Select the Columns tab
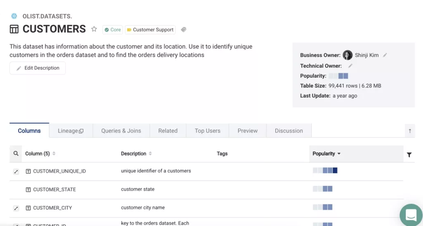 click(29, 131)
